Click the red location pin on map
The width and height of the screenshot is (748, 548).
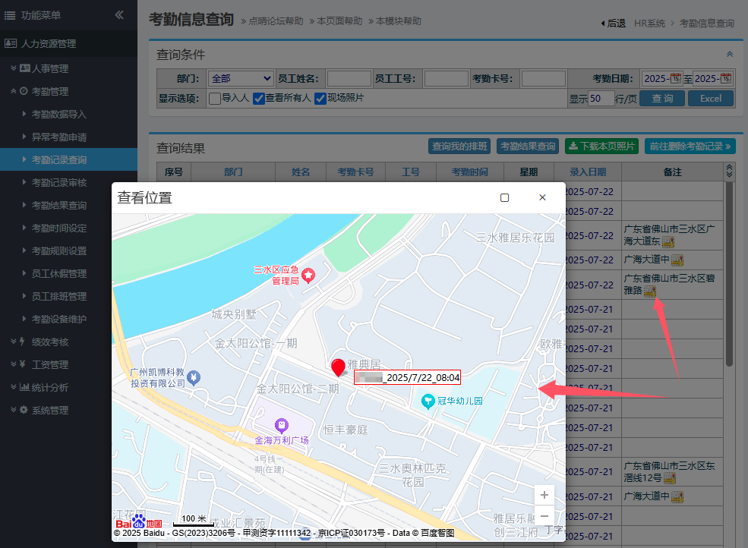338,367
